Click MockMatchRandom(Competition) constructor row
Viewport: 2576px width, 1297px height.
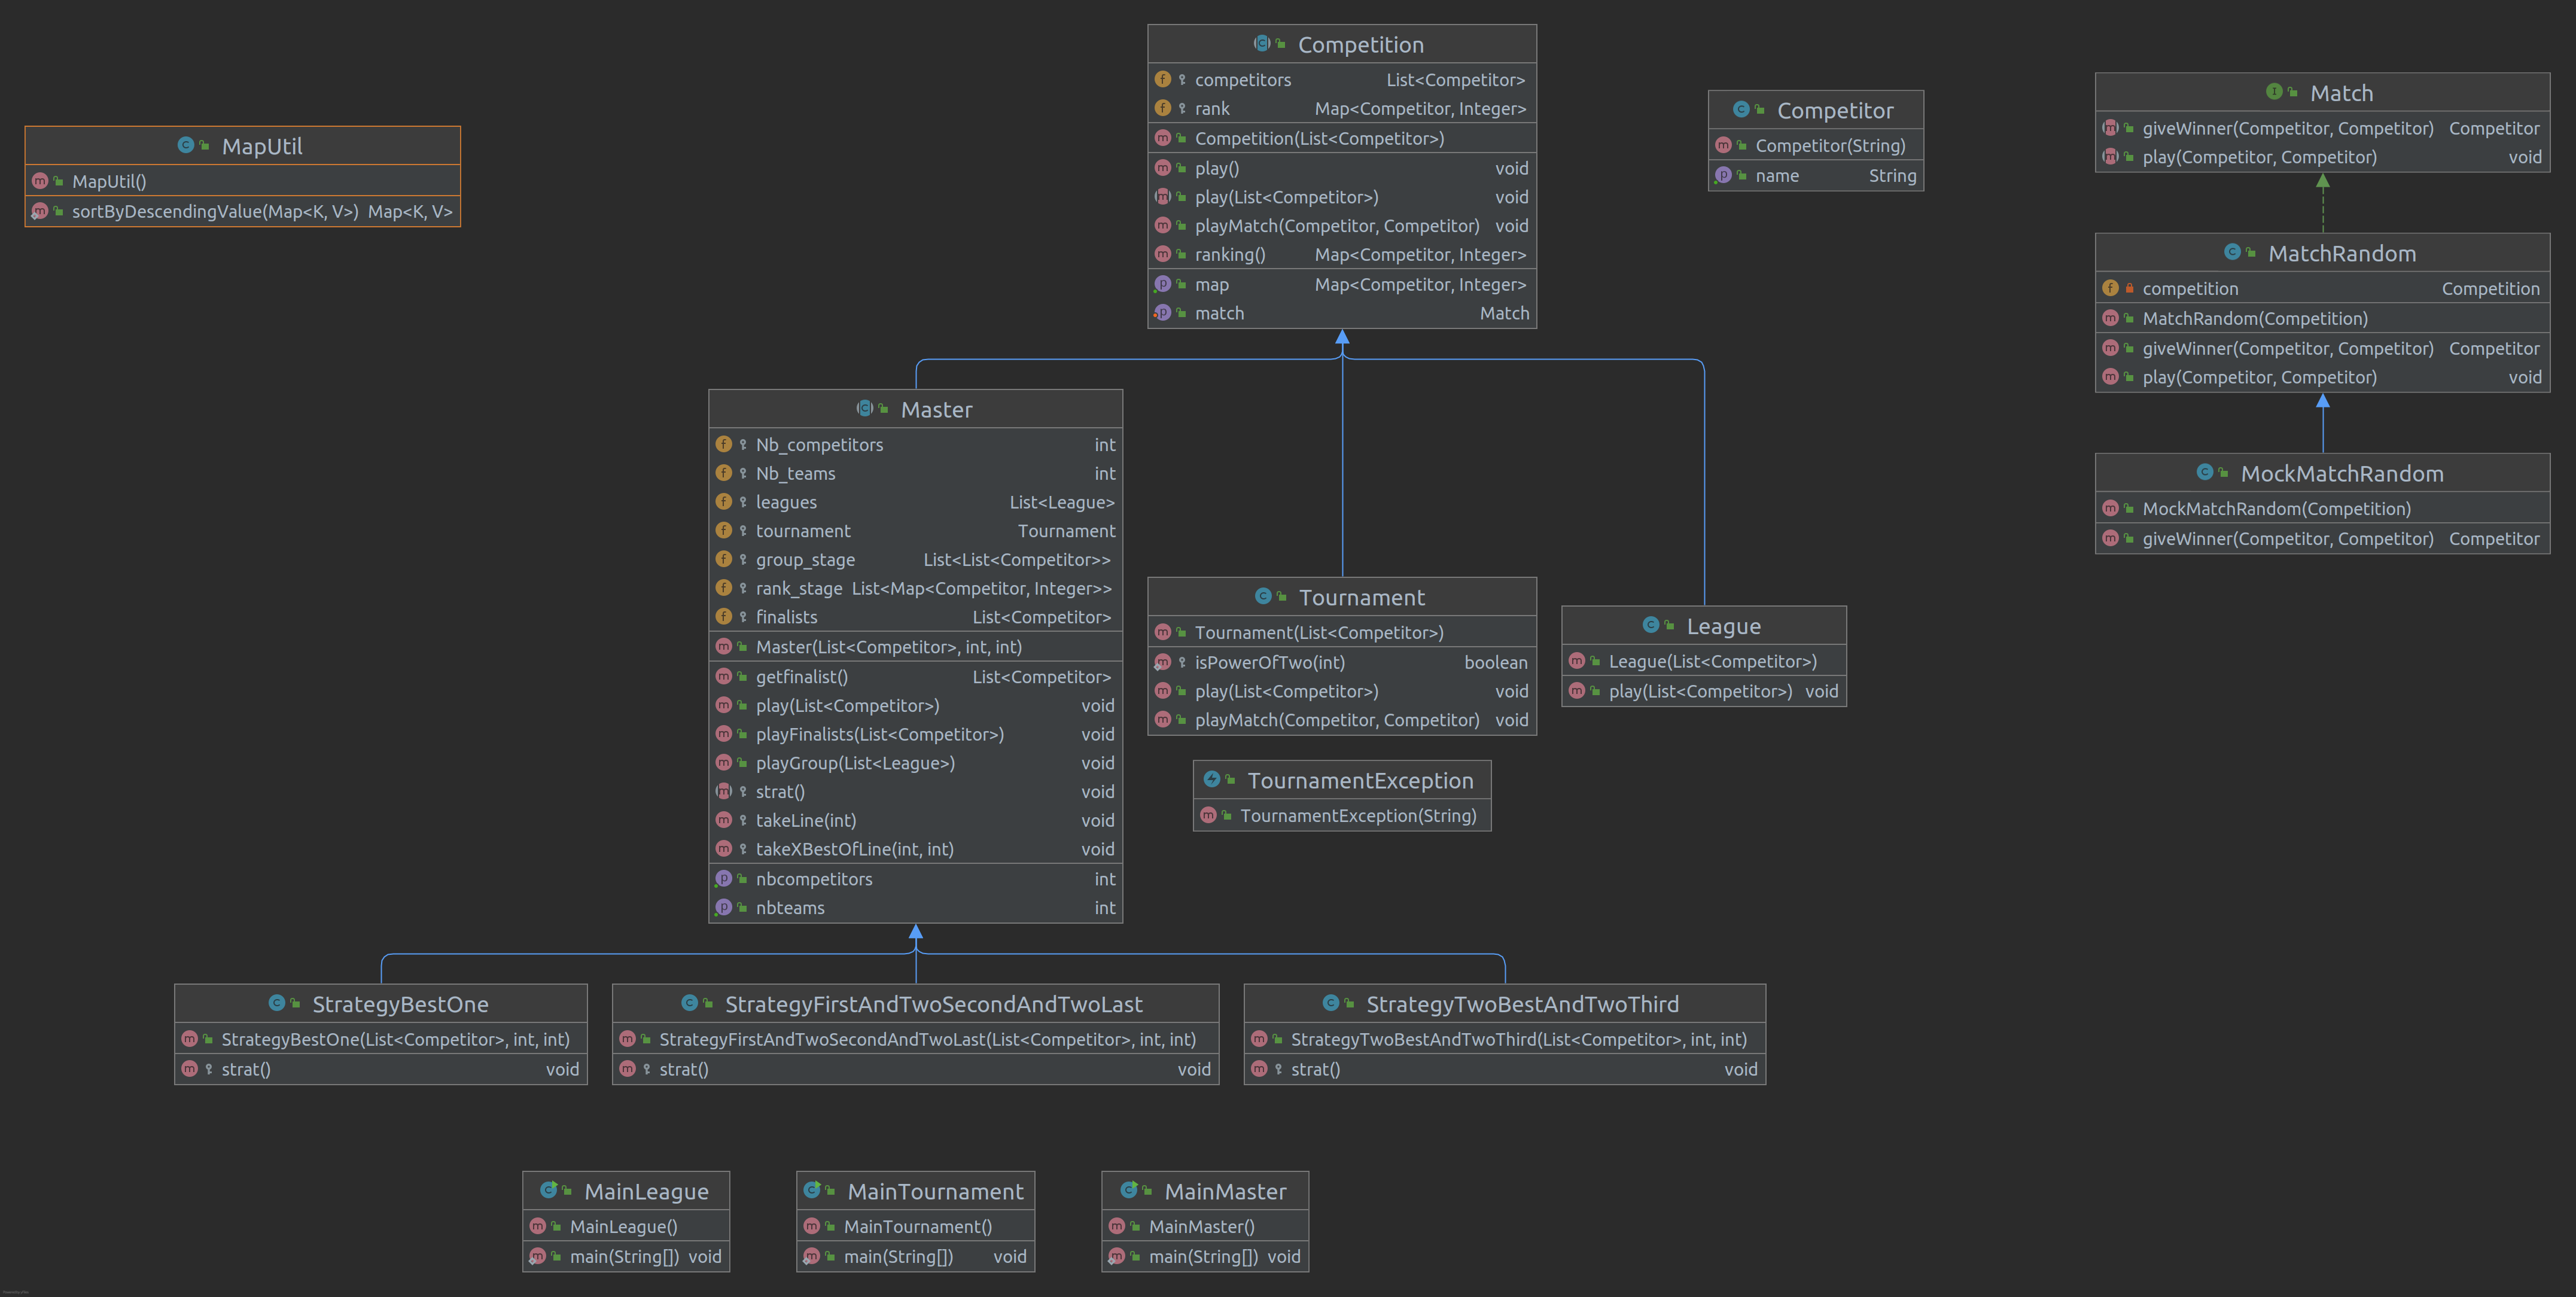pyautogui.click(x=2322, y=509)
